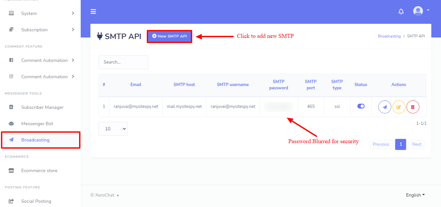Image resolution: width=441 pixels, height=207 pixels.
Task: Click the 1-1/1 record count
Action: [x=421, y=124]
